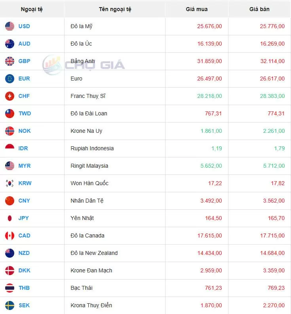Click the Chợ Giá watermark logo

84,64
